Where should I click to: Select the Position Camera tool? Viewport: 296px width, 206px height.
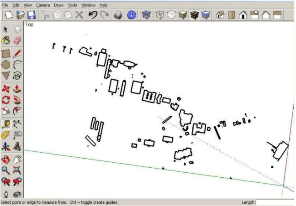pos(5,194)
